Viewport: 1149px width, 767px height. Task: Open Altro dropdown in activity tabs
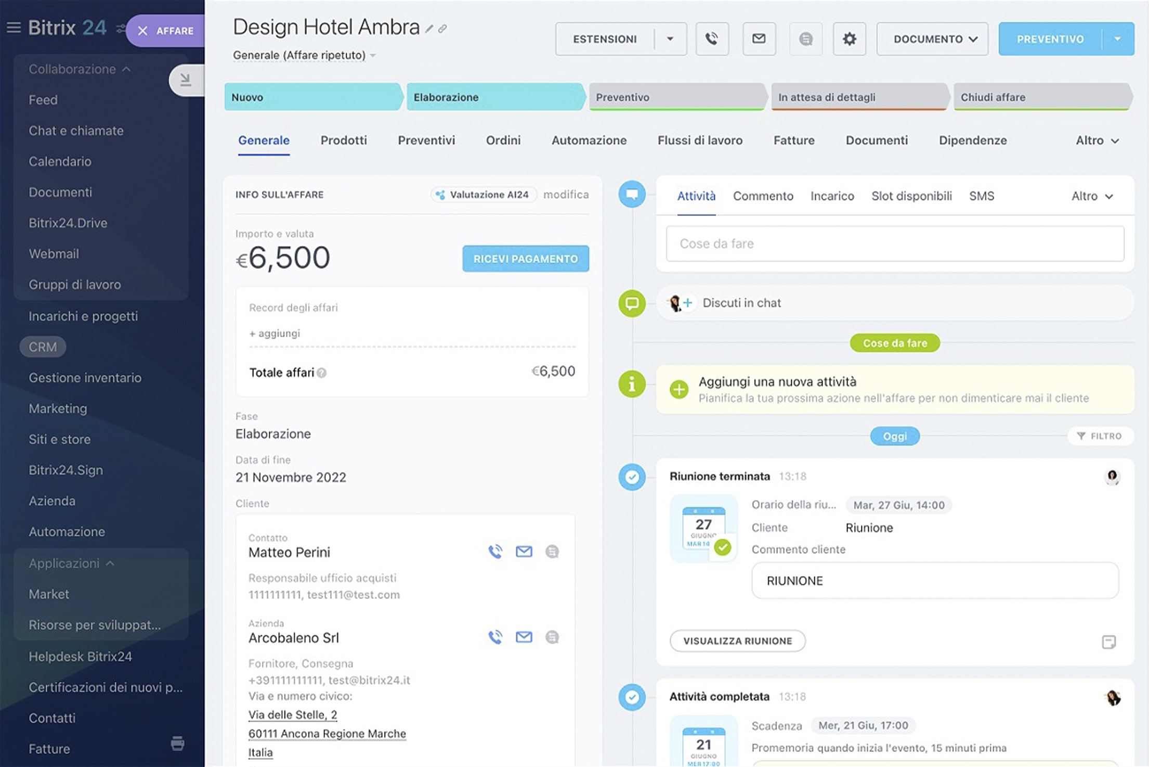click(1092, 196)
